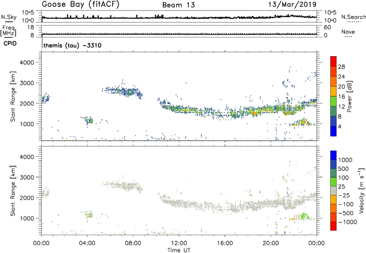Pick the blue top segment of velocity colorbar
The height and width of the screenshot is (253, 366).
[x=334, y=155]
